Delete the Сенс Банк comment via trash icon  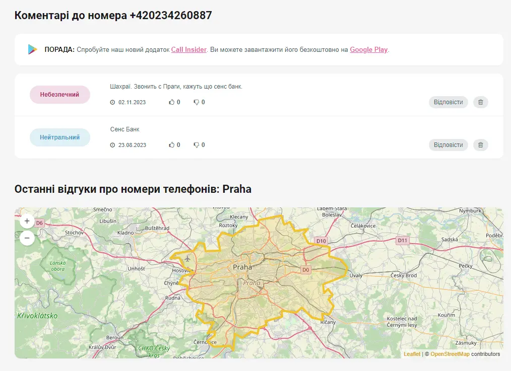tap(480, 145)
